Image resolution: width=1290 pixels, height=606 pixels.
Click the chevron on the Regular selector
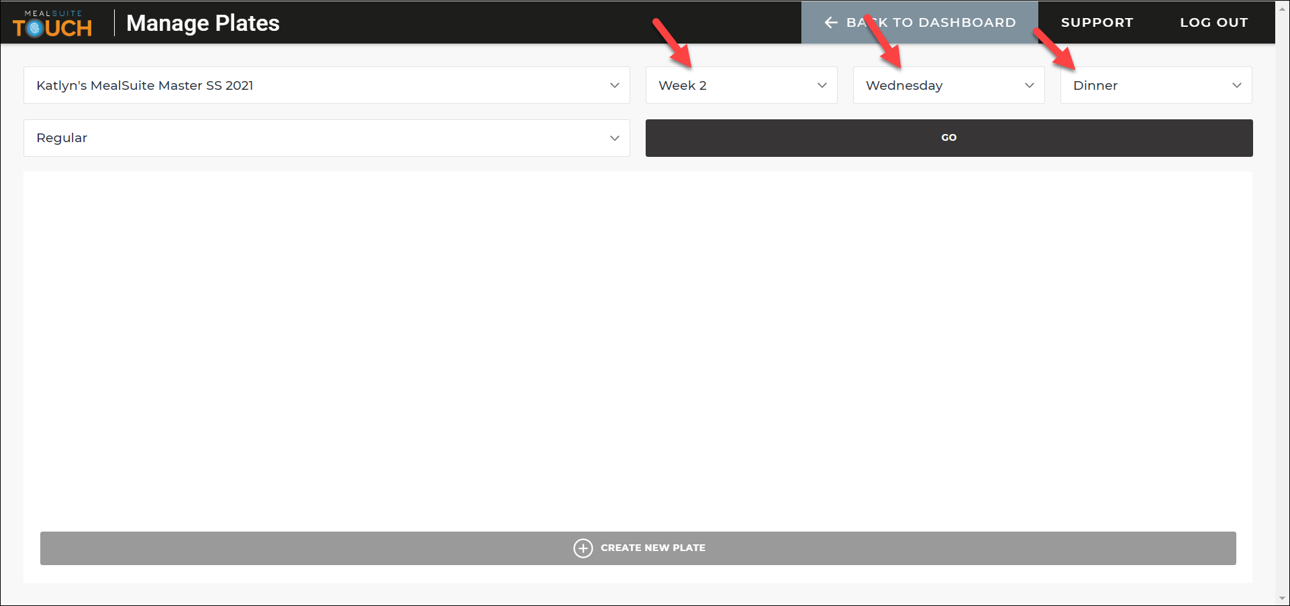click(614, 138)
